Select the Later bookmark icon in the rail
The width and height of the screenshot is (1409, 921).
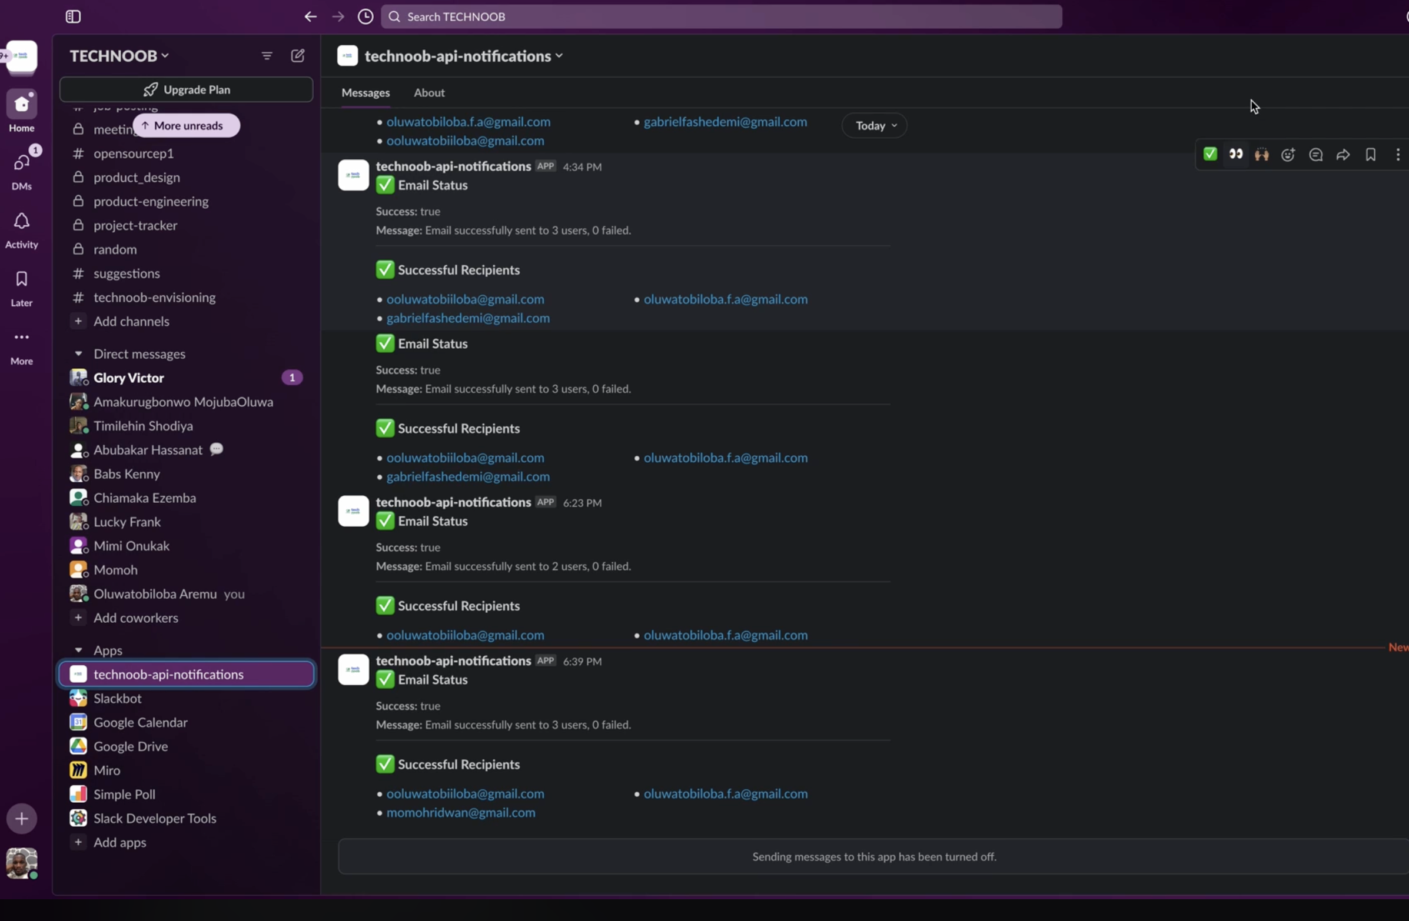(x=21, y=285)
